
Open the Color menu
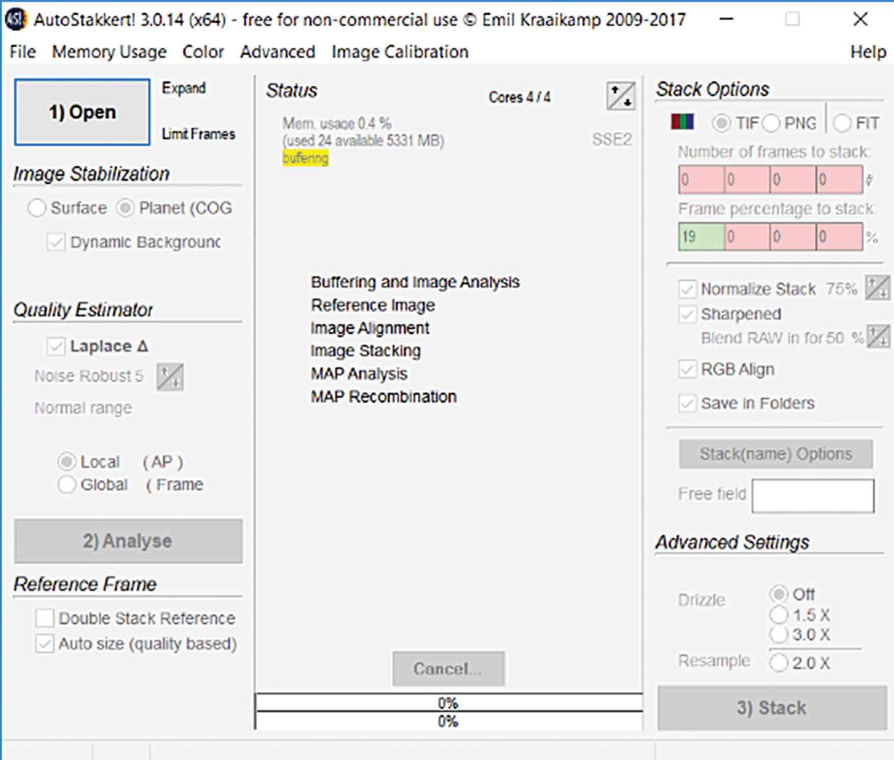click(x=203, y=52)
